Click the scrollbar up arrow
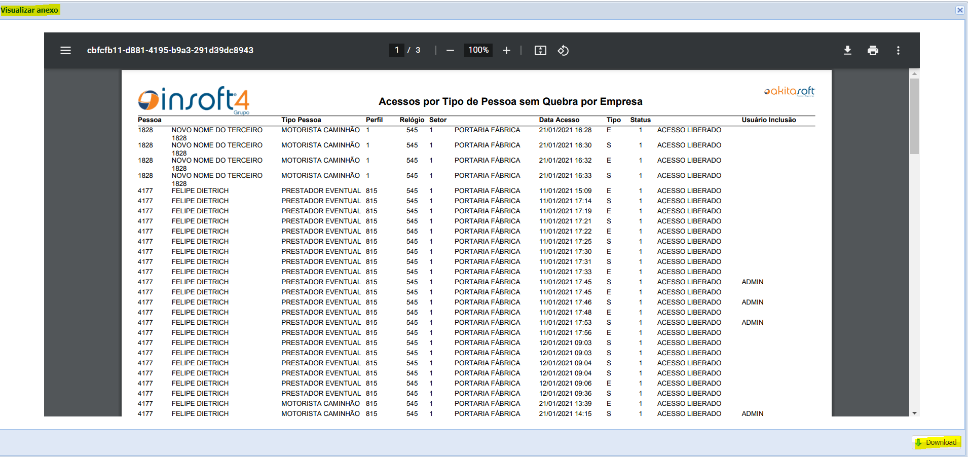Image resolution: width=968 pixels, height=457 pixels. (914, 74)
